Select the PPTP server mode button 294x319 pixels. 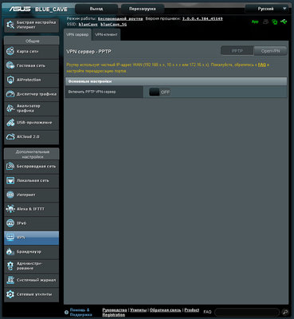tap(237, 51)
